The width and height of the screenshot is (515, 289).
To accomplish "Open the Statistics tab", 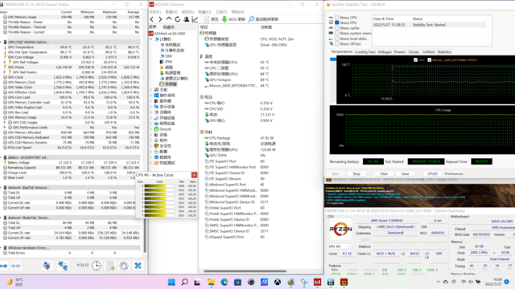I will [x=444, y=51].
